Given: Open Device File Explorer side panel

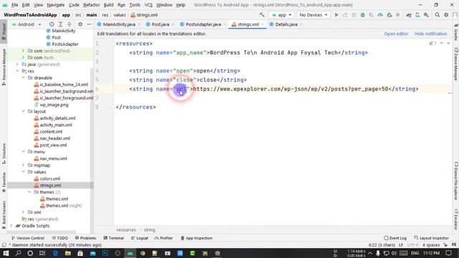Looking at the screenshot, I should click(x=456, y=181).
